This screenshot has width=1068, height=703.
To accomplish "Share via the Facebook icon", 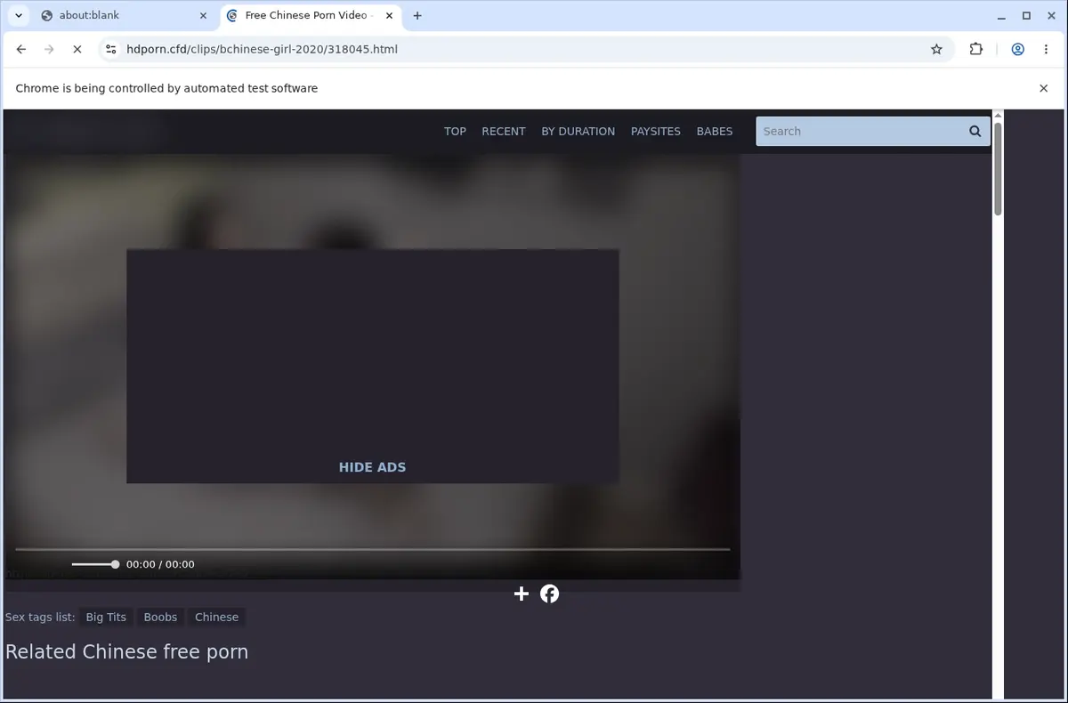I will point(550,594).
